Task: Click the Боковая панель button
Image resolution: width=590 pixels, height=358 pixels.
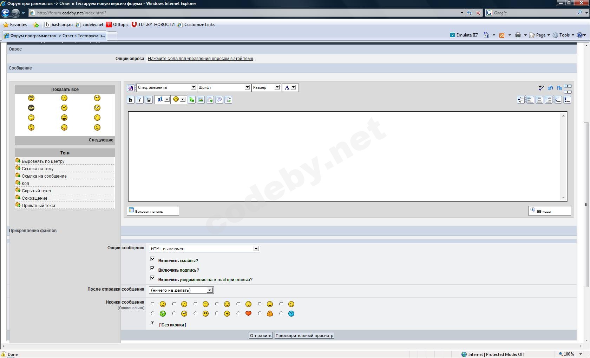Action: [153, 211]
